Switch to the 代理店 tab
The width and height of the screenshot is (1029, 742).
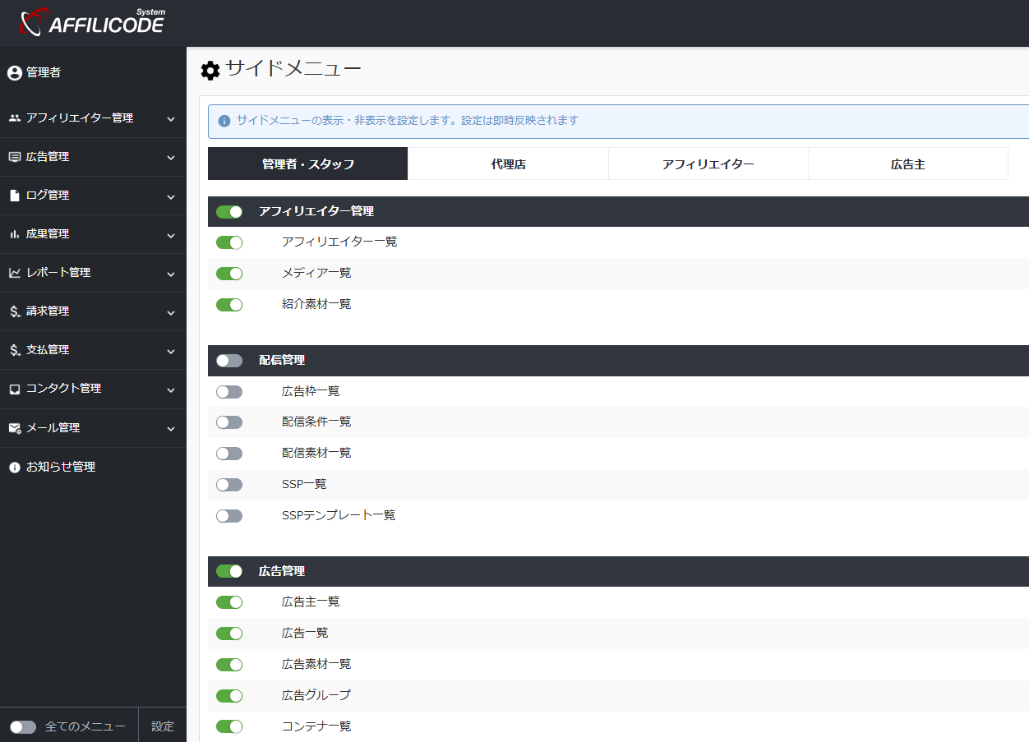tap(508, 163)
